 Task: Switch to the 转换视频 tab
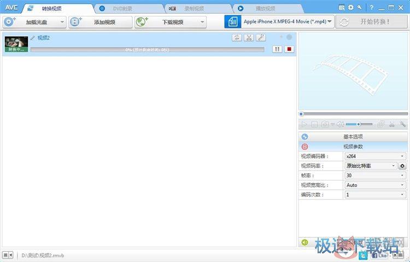coord(51,9)
